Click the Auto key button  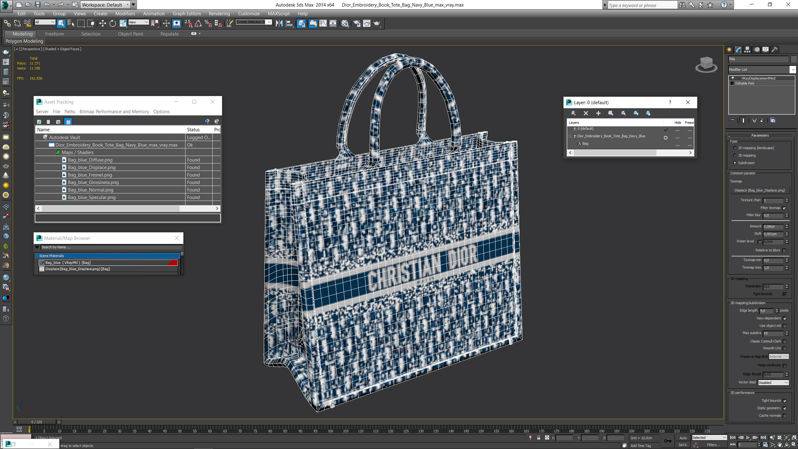[x=683, y=438]
